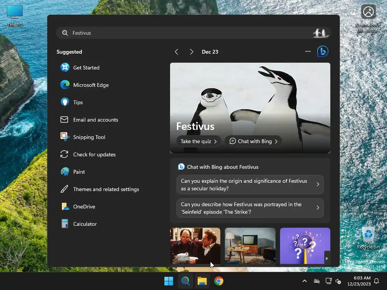This screenshot has width=387, height=290.
Task: Open Email and accounts envelope icon
Action: tap(64, 120)
